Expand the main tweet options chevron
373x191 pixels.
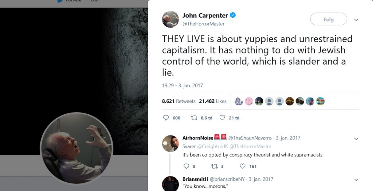356,20
